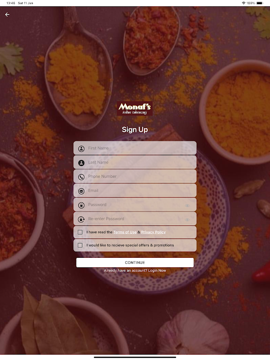Click the battery indicator in status bar

(260, 3)
